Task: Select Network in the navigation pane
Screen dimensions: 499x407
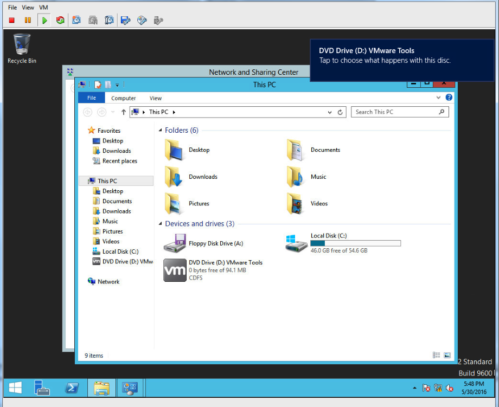Action: [x=108, y=282]
